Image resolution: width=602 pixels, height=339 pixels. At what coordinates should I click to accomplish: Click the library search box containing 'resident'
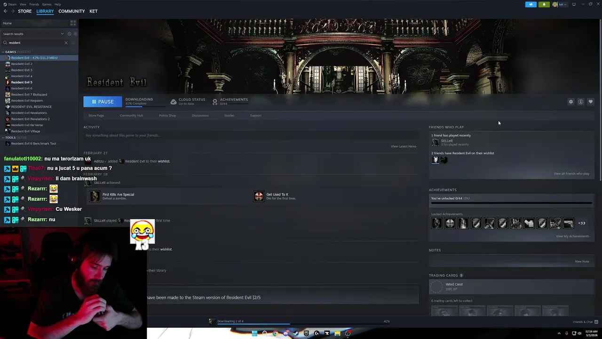click(x=34, y=43)
